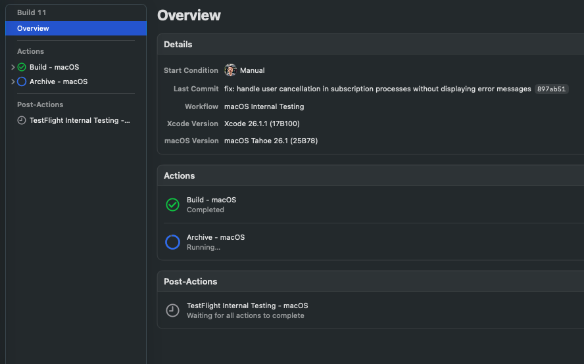Select Build - macOS in the sidebar
Screen dimensions: 584x364
(x=54, y=67)
